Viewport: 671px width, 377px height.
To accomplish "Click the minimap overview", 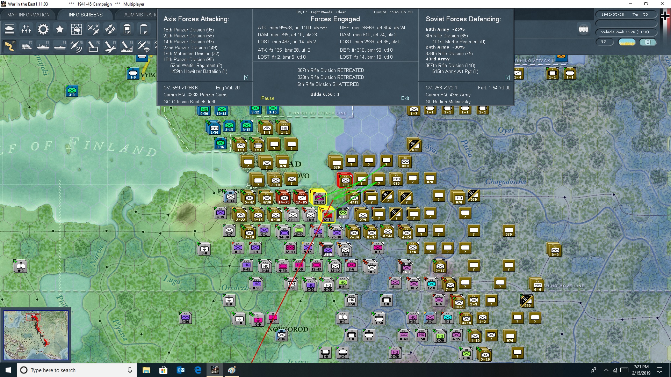I will point(36,335).
